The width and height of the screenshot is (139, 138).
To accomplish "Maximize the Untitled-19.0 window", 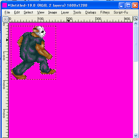I will click(128, 5).
